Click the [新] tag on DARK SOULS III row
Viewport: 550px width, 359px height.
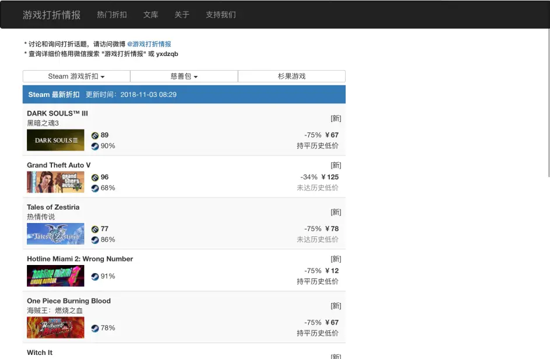click(336, 118)
